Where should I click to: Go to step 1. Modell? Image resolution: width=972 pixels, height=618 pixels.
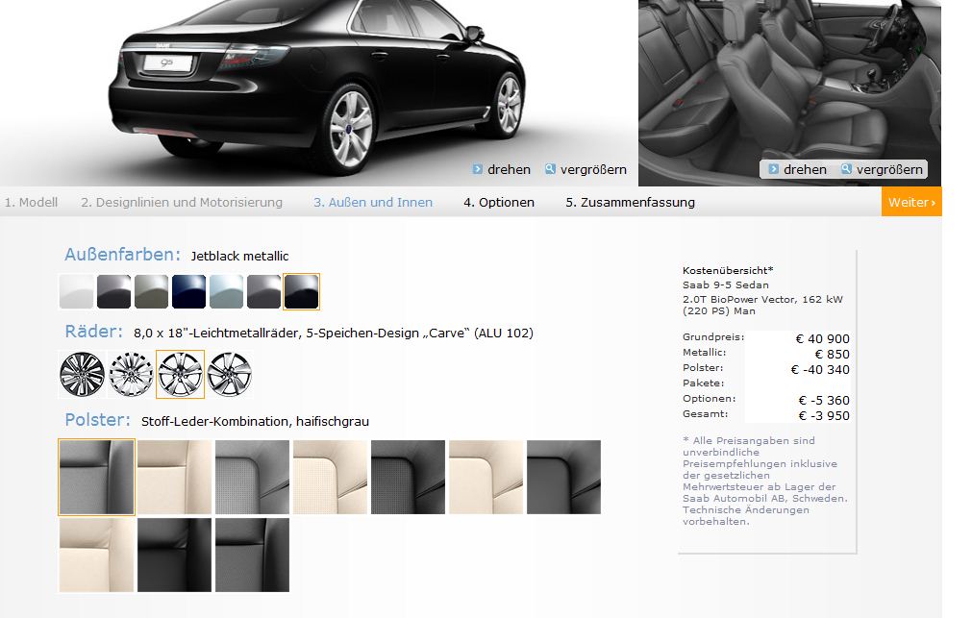[x=31, y=203]
